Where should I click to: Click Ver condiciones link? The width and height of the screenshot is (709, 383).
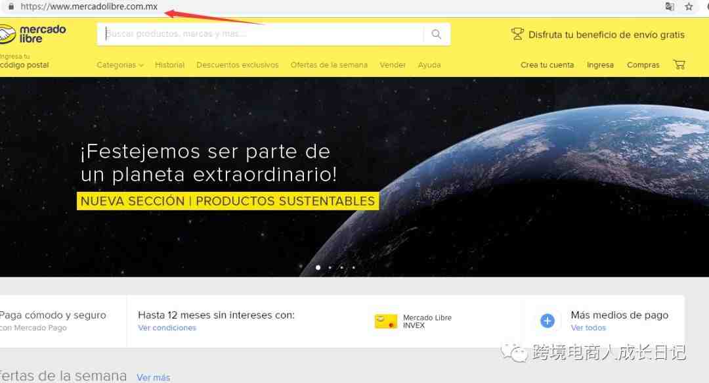click(167, 327)
